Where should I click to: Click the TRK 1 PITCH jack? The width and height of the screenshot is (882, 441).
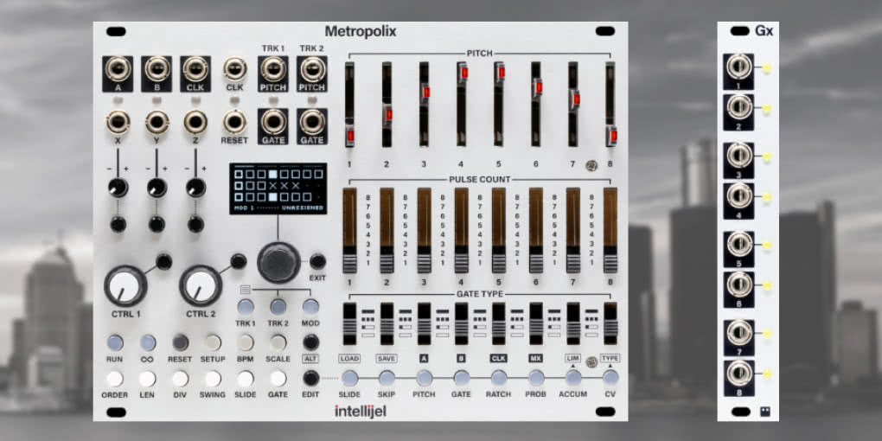pyautogui.click(x=273, y=68)
